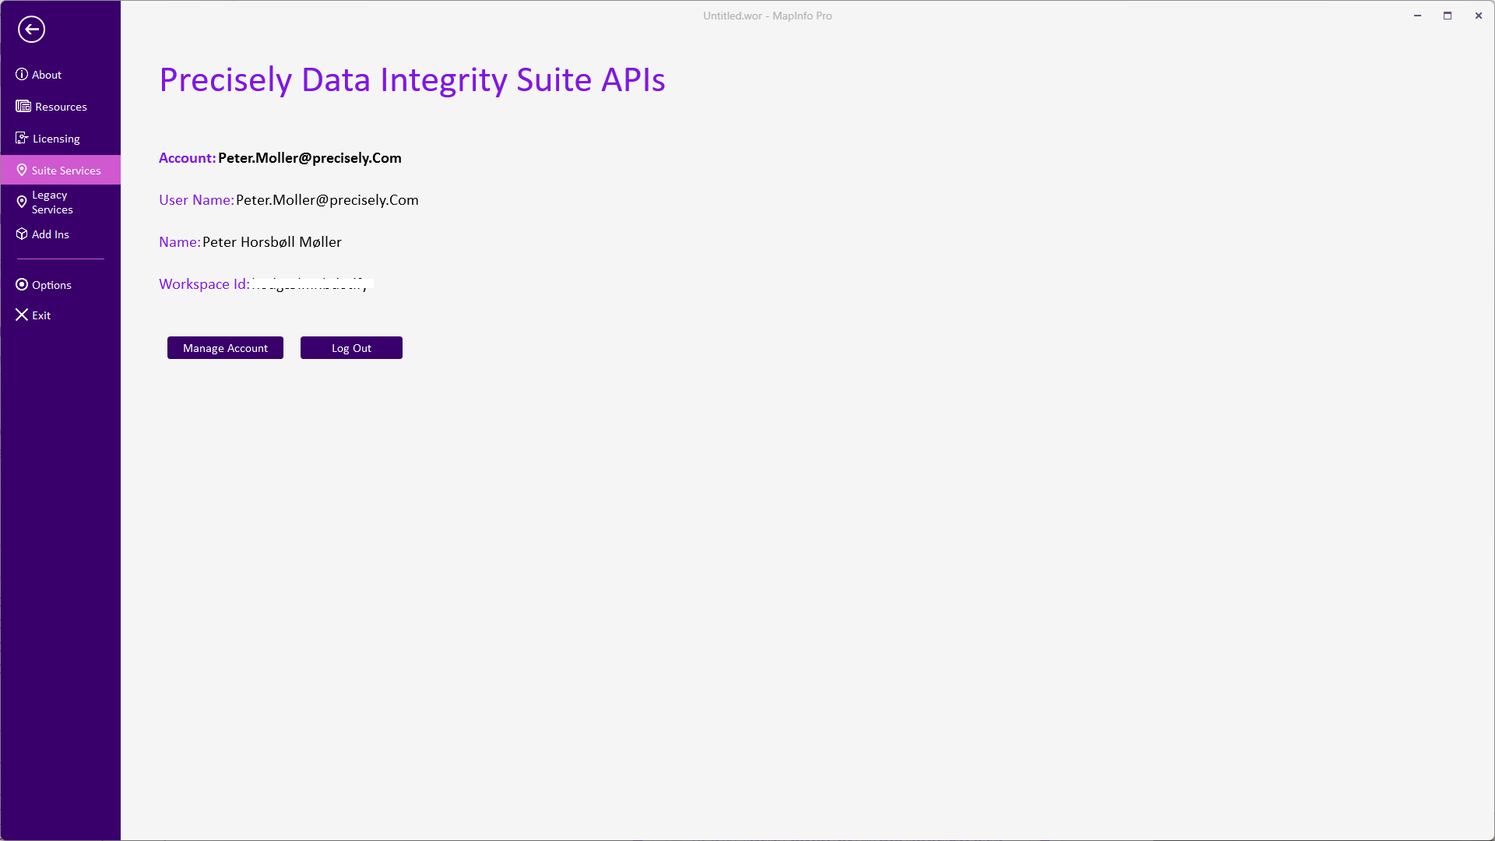The image size is (1495, 841).
Task: Click the Options circle icon
Action: click(x=22, y=285)
